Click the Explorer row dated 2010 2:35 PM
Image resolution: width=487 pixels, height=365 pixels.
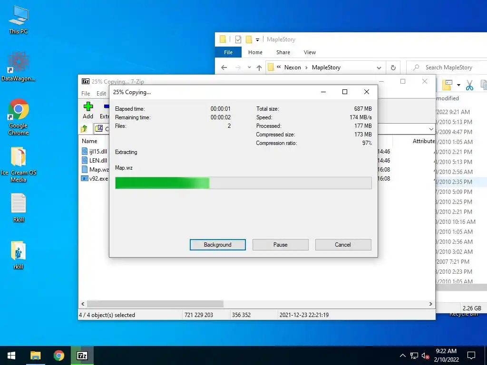[x=461, y=182]
